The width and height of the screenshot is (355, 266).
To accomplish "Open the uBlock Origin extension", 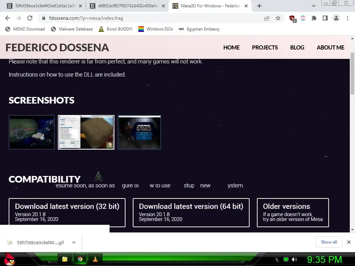I will tap(293, 18).
